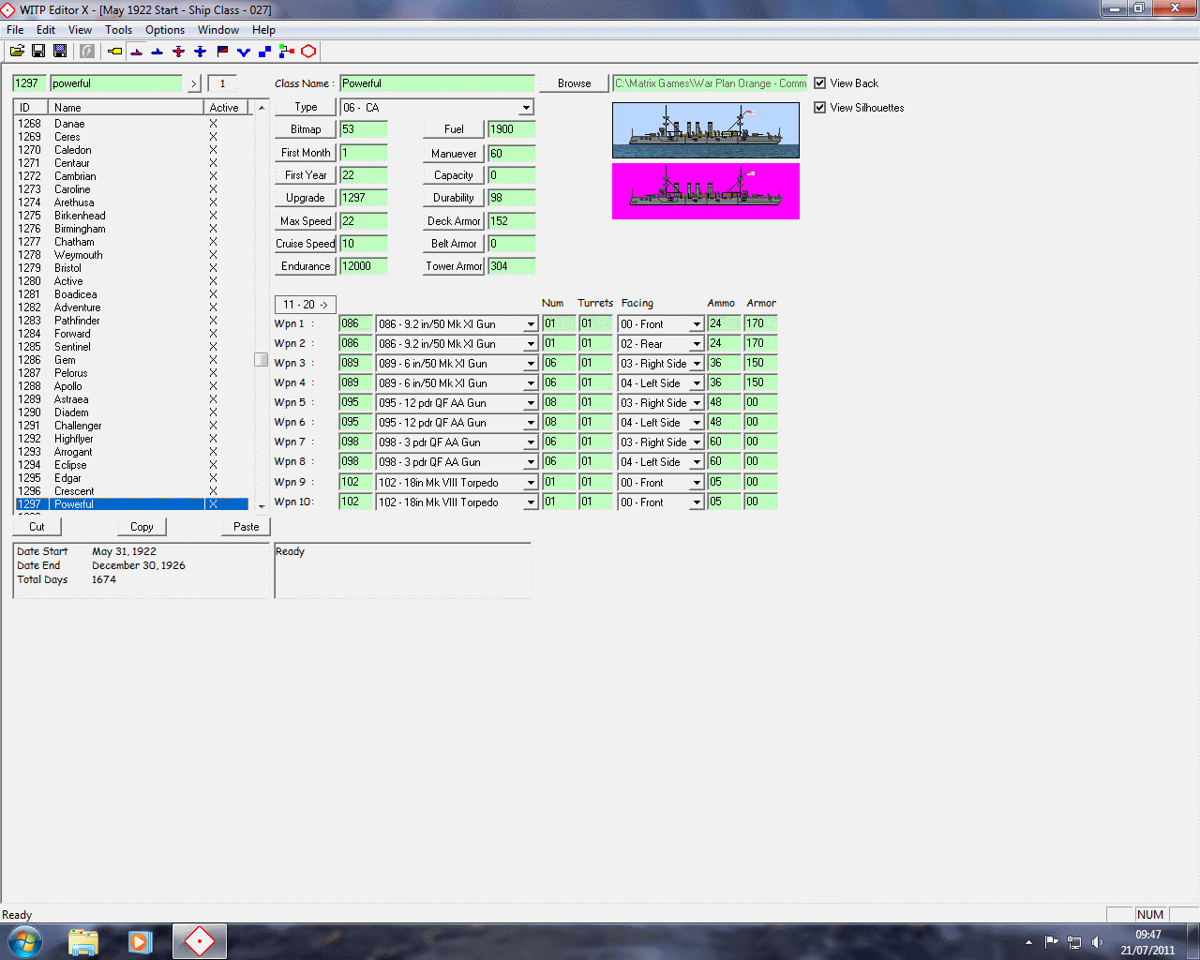Click the color ship side-view image
The height and width of the screenshot is (960, 1200).
tap(705, 129)
